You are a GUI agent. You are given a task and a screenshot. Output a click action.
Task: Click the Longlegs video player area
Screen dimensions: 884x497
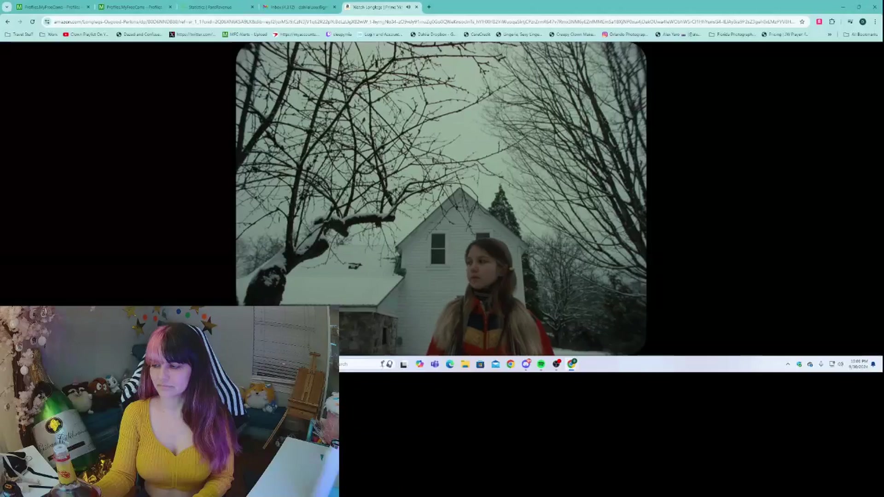pos(441,198)
